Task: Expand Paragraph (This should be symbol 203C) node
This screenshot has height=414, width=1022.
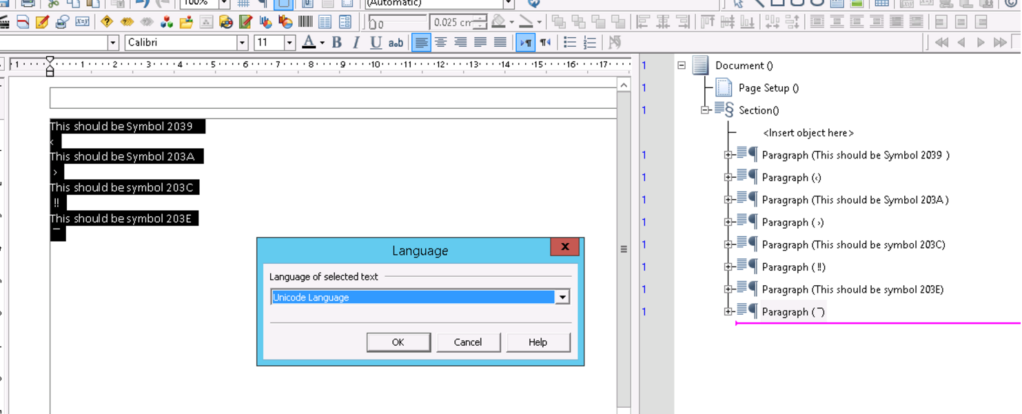Action: (728, 245)
